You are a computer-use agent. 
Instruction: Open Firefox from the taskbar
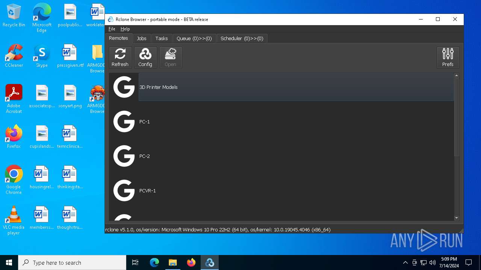pos(191,262)
